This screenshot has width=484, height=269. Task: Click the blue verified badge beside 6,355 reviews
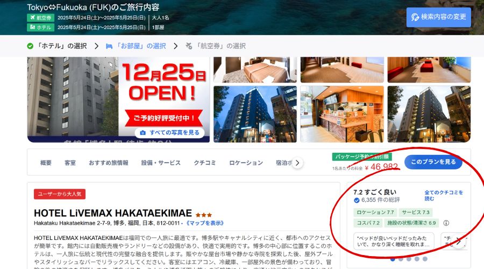357,201
